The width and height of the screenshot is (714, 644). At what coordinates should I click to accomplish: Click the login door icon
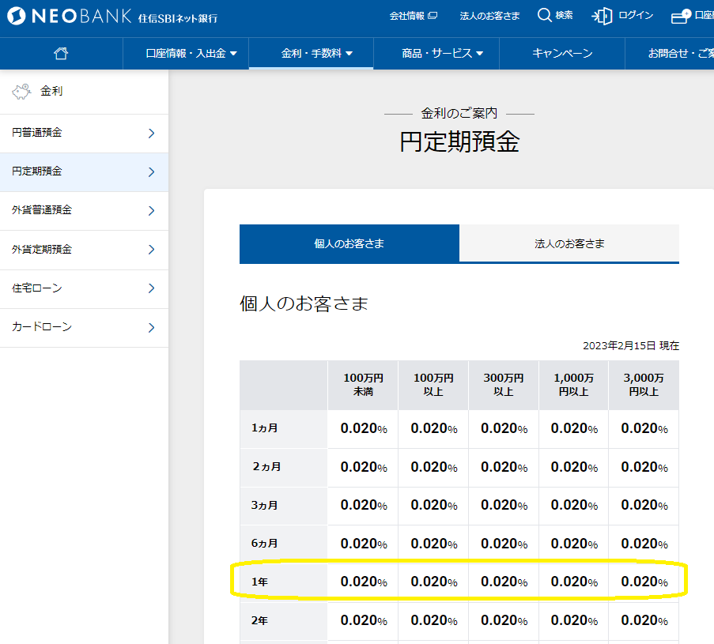click(x=602, y=16)
